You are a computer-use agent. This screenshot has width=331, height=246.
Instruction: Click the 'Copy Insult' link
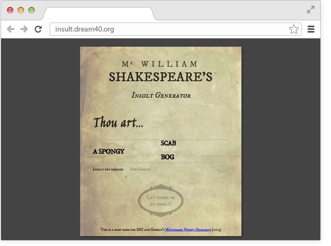(x=140, y=169)
